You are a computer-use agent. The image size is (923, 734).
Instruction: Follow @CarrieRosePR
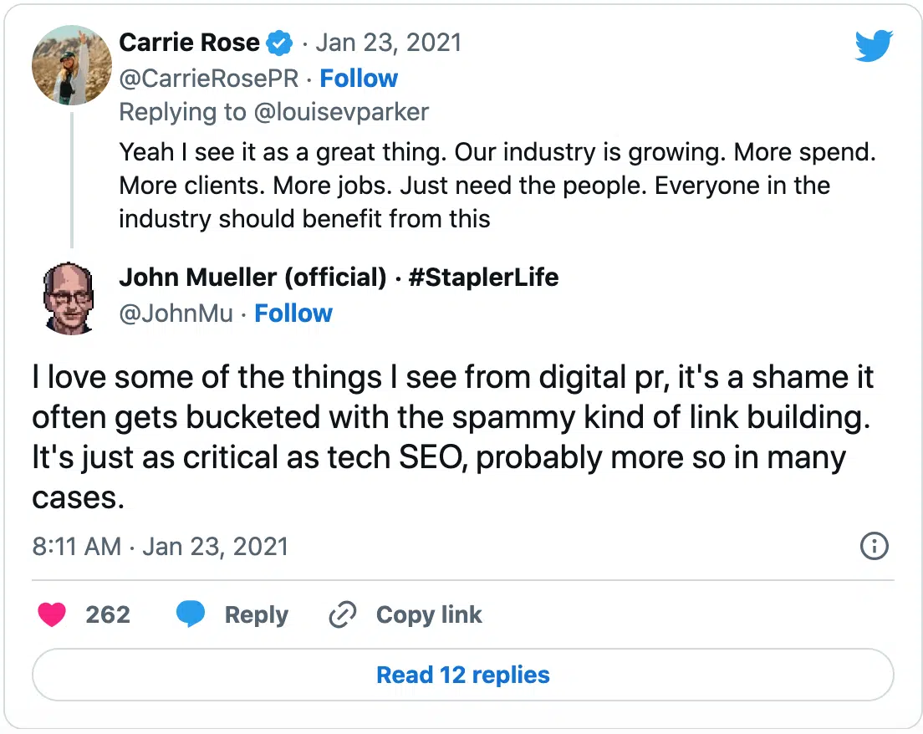coord(359,79)
